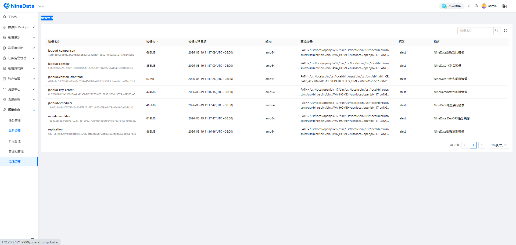Click the 镜像大小 column header
This screenshot has height=245, width=516.
(152, 42)
